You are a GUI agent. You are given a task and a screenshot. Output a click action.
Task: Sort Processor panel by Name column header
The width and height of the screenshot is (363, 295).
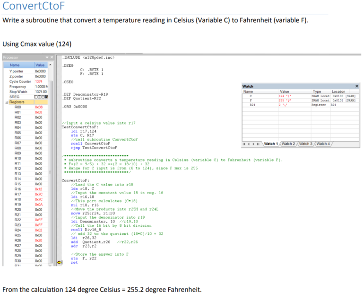15,65
